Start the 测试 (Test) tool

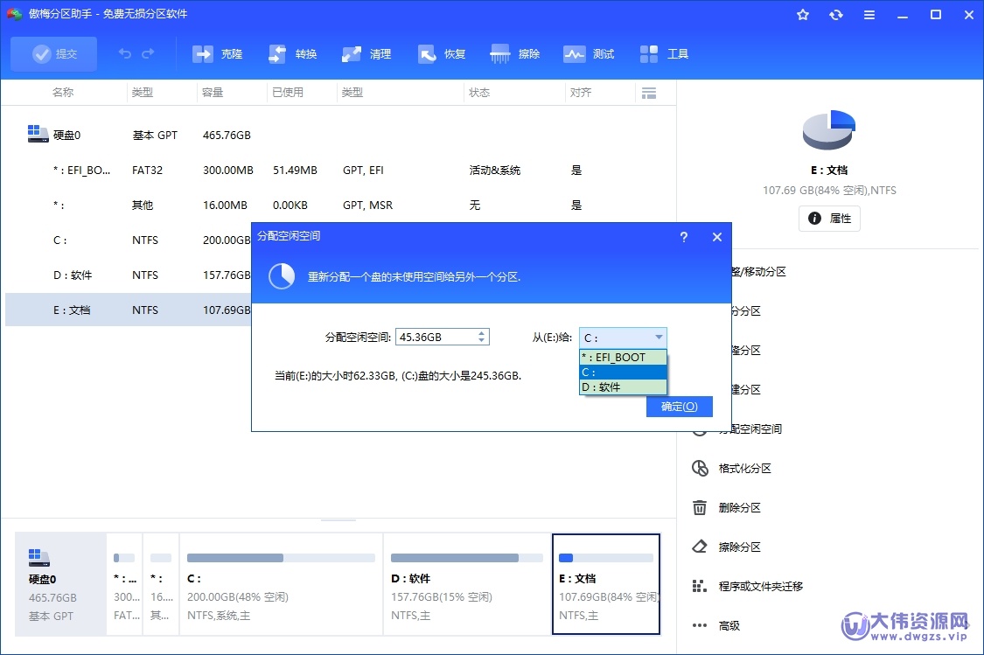(590, 53)
